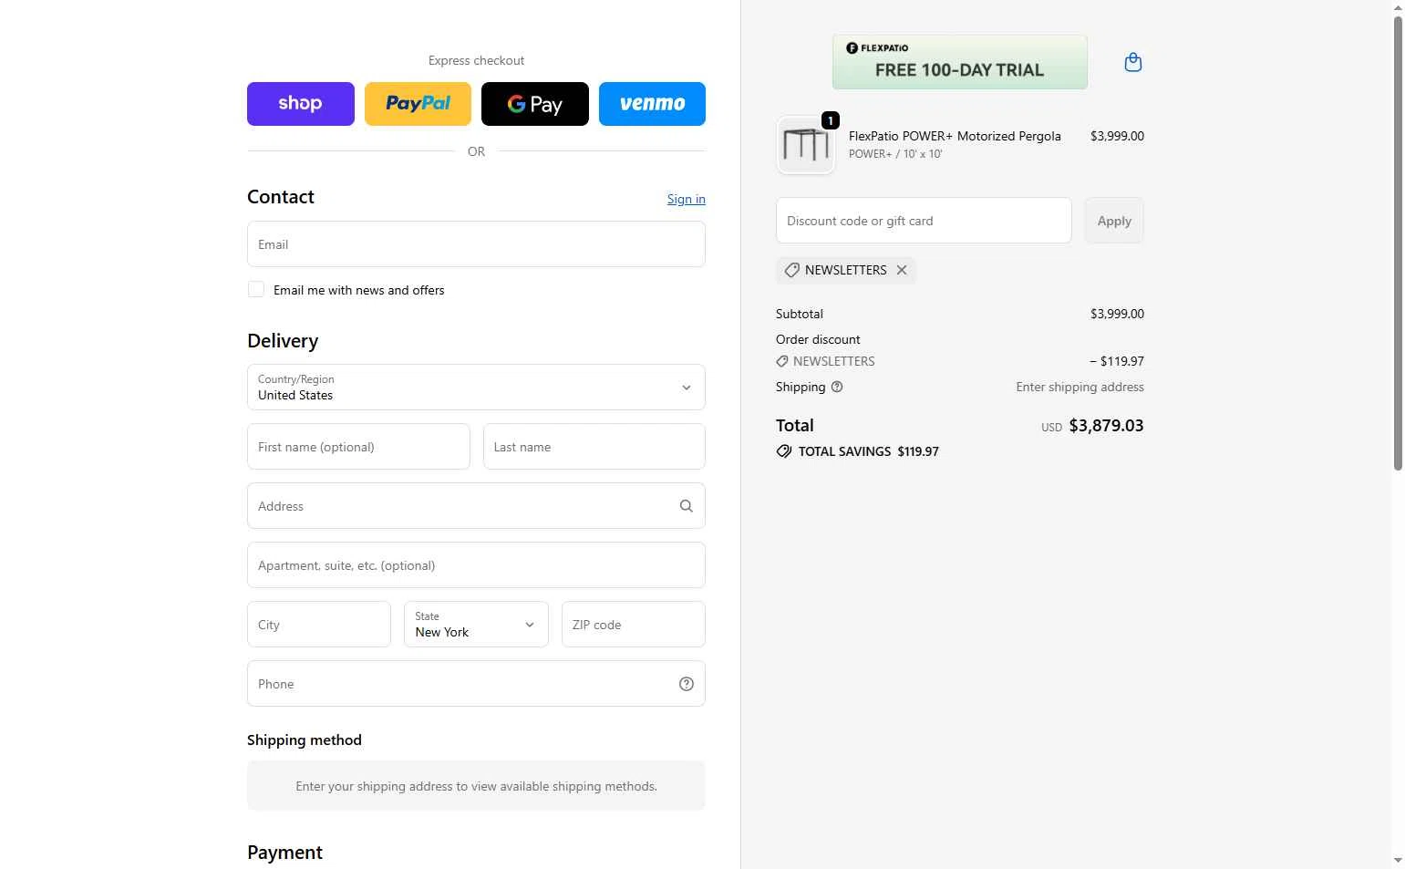The width and height of the screenshot is (1405, 869).
Task: Open the State dropdown showing New York
Action: tap(476, 625)
